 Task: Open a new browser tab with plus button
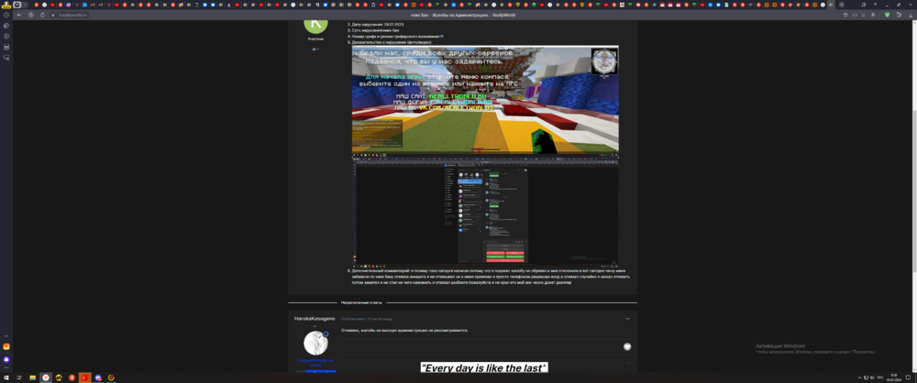click(842, 4)
